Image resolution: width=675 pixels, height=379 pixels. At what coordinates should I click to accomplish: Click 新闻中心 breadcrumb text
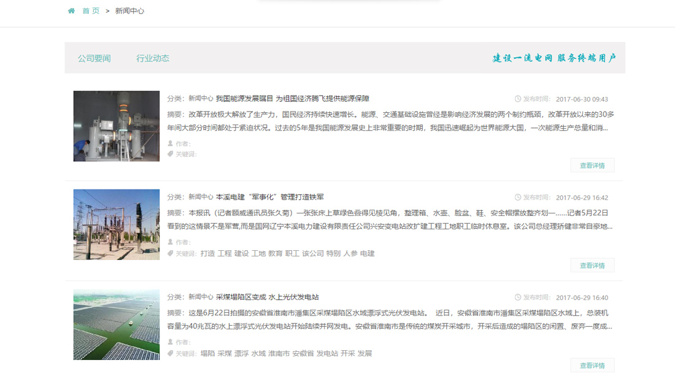(129, 11)
